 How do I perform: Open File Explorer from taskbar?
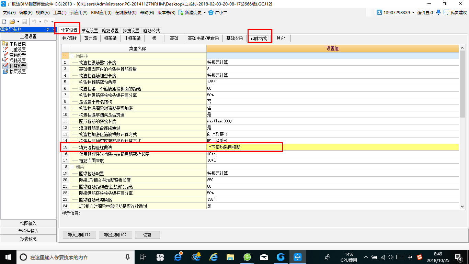point(230,257)
